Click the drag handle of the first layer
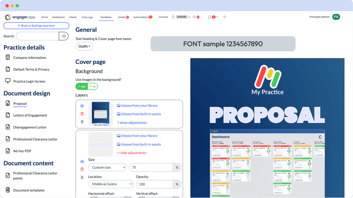This screenshot has width=353, height=198. (x=82, y=122)
